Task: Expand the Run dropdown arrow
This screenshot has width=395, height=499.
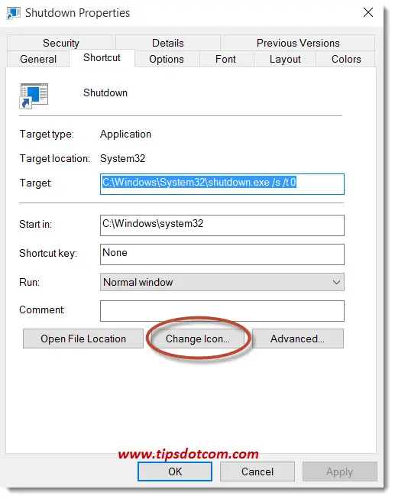Action: tap(336, 282)
